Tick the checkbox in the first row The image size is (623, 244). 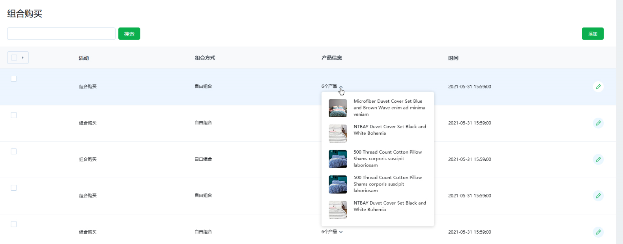[x=14, y=79]
